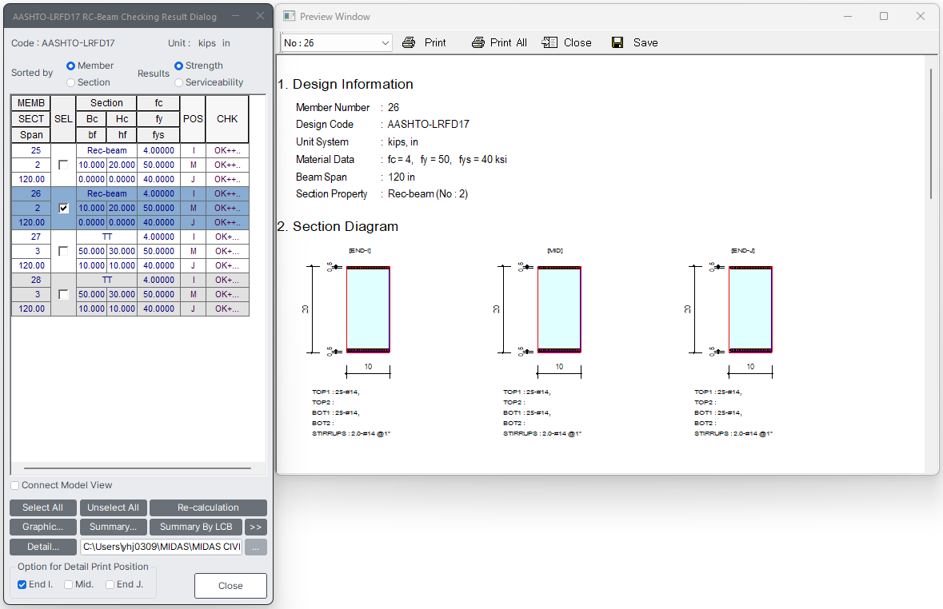
Task: Click the Close icon in Preview toolbar
Action: click(x=549, y=42)
